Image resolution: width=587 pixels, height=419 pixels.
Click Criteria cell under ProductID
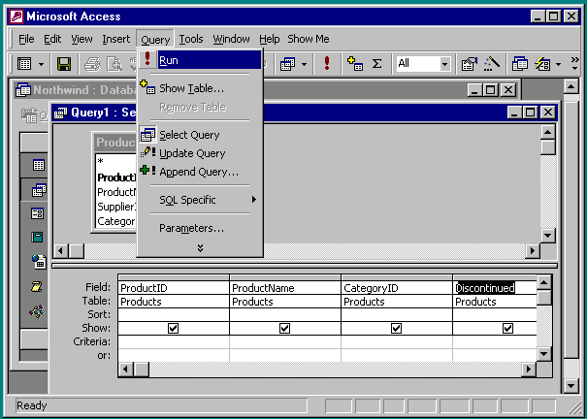(174, 341)
